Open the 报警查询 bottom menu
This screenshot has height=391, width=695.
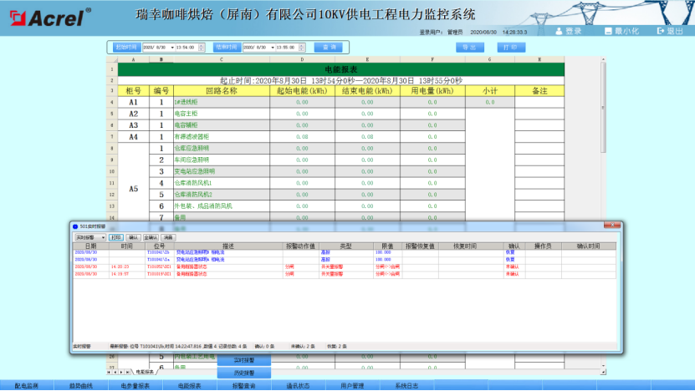[x=242, y=386]
